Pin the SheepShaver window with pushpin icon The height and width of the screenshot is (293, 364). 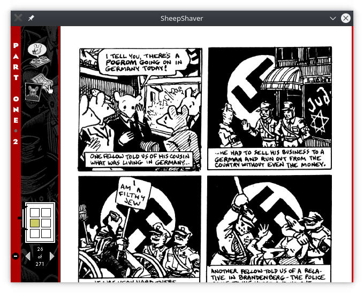click(x=31, y=18)
